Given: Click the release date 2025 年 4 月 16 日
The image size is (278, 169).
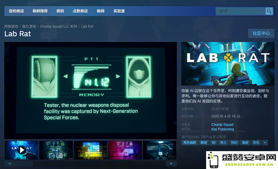Looking at the screenshot, I should click(225, 116).
